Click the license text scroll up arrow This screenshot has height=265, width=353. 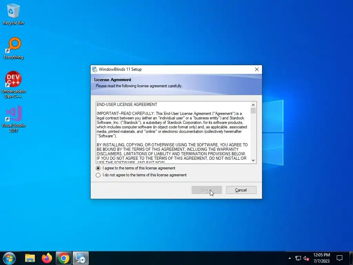(253, 105)
